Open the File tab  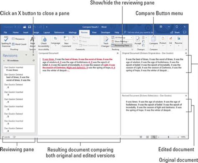[x=5, y=32]
